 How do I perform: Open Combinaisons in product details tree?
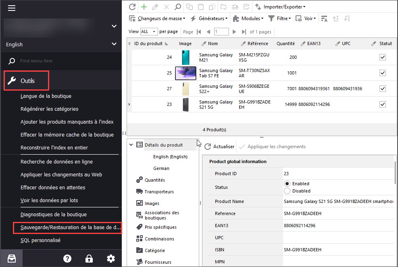[x=159, y=239]
